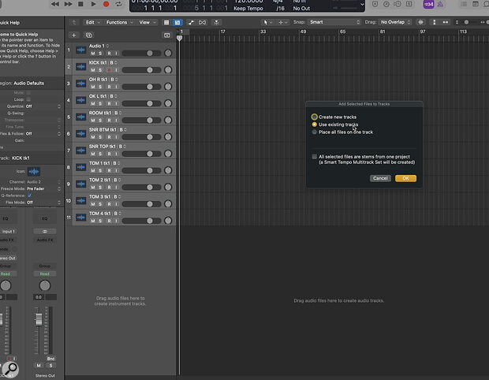This screenshot has width=489, height=380.
Task: Click Cancel in Add Selected Files dialog
Action: [x=380, y=178]
